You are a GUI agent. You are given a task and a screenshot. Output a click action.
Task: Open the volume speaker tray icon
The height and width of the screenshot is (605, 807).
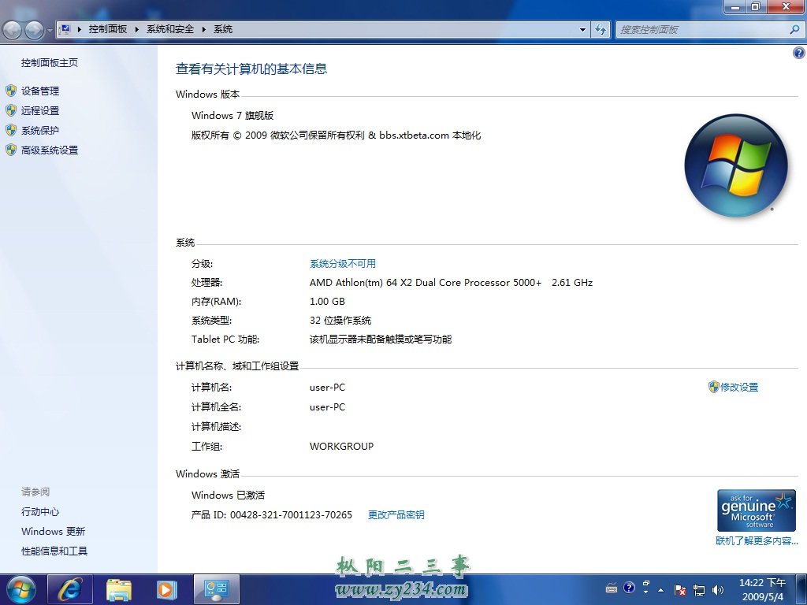point(717,589)
